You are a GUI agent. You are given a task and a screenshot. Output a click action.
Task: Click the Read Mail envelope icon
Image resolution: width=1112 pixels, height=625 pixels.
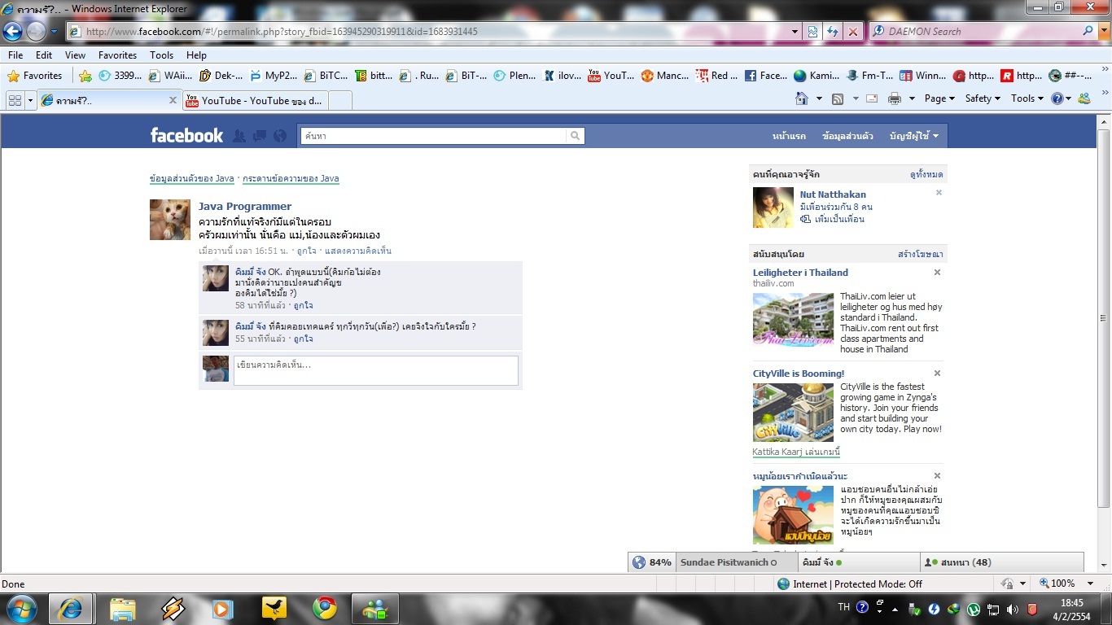[x=872, y=98]
